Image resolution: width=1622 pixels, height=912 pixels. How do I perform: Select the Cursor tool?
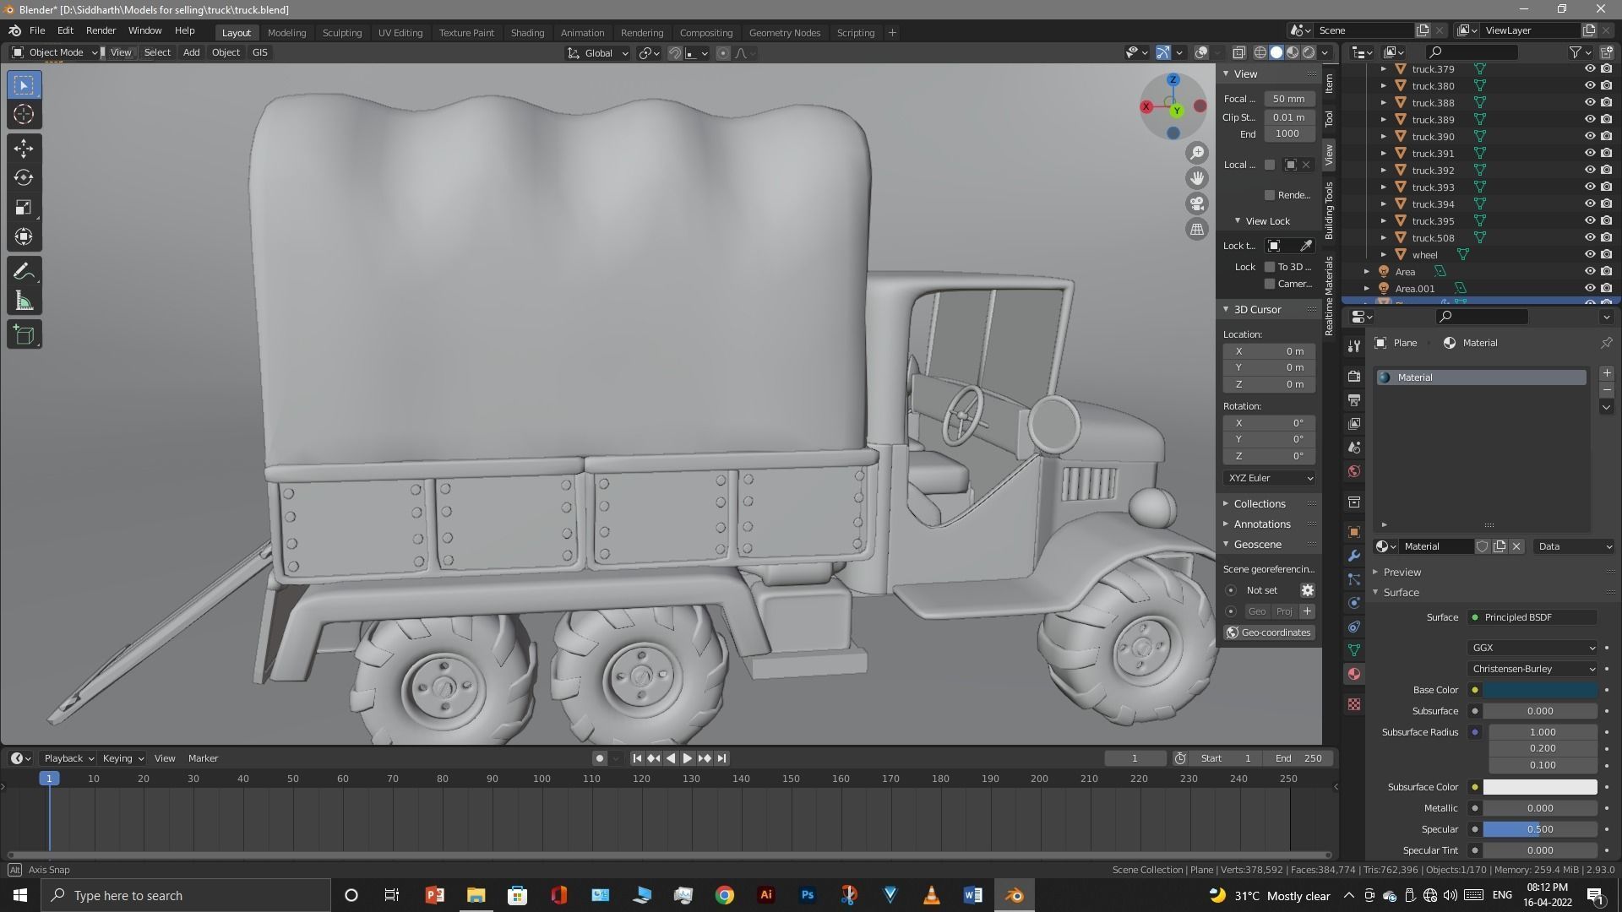point(24,115)
